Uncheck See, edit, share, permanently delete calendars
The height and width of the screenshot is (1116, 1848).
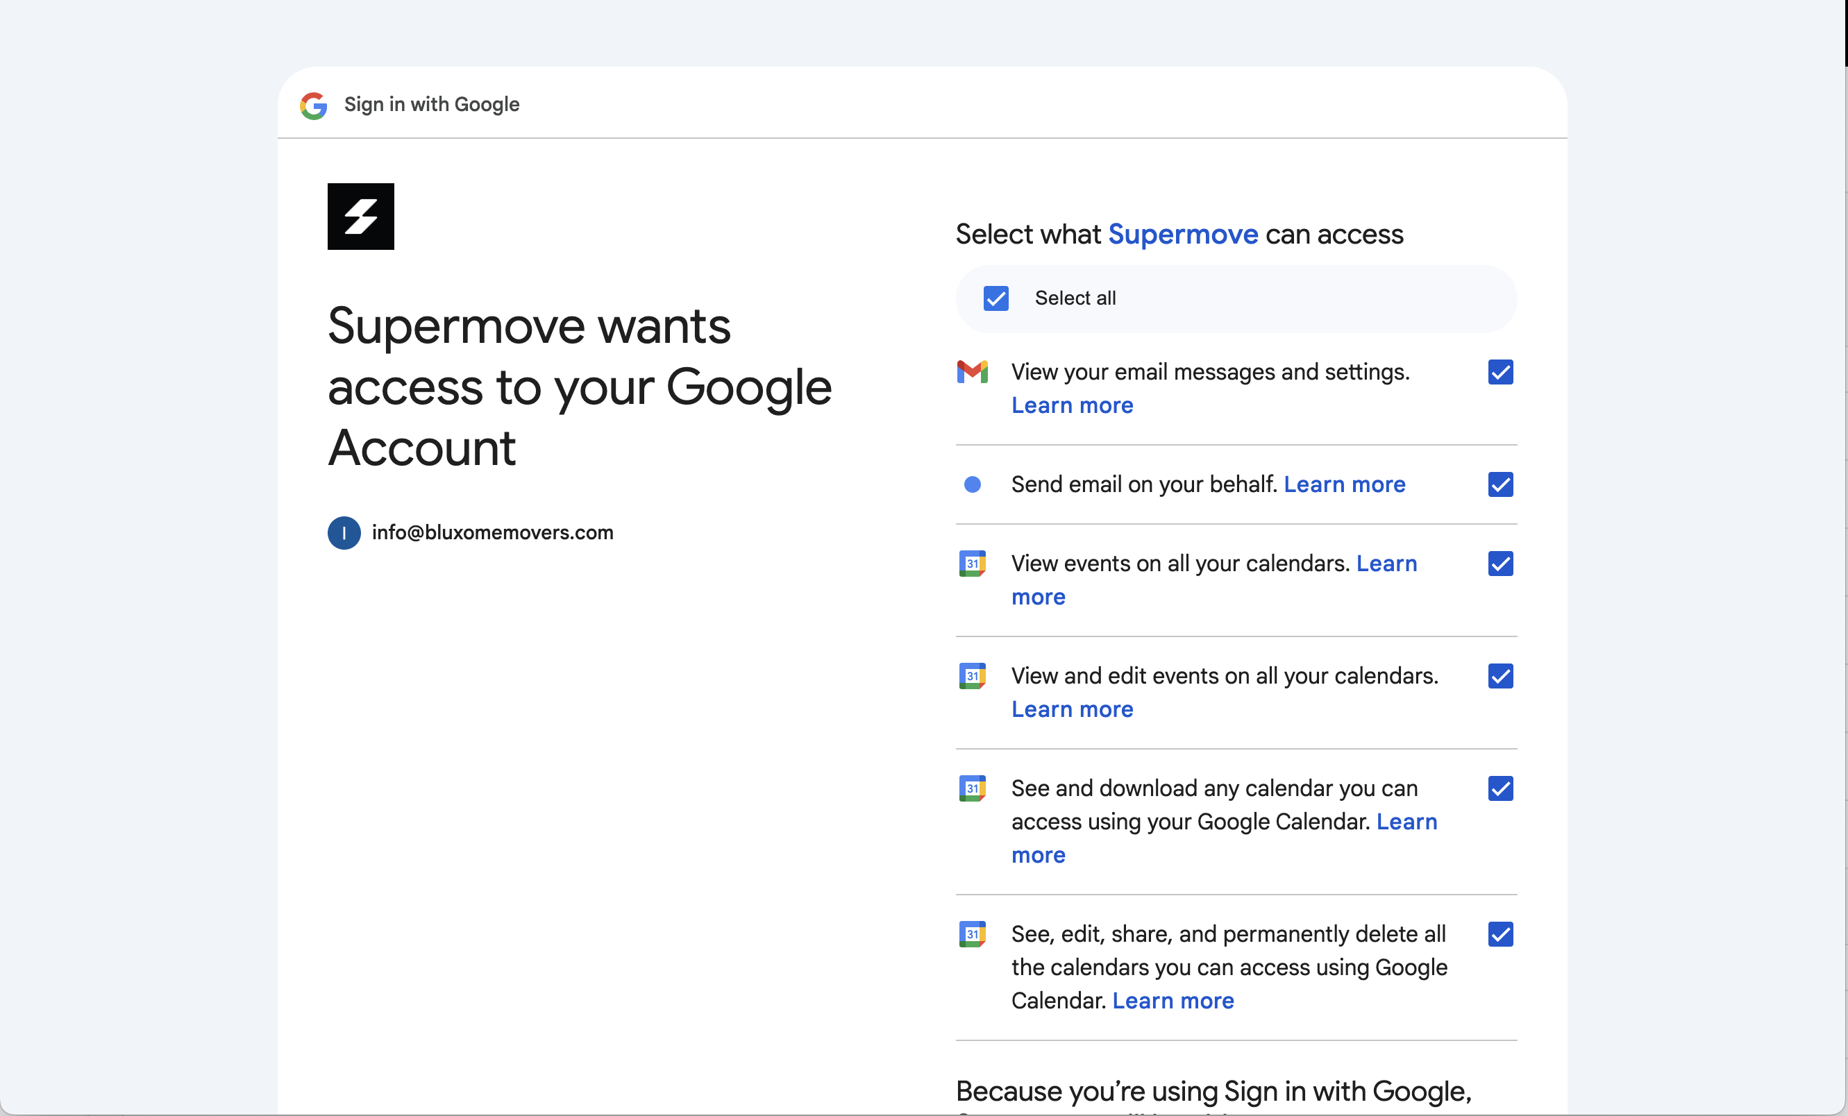1501,933
